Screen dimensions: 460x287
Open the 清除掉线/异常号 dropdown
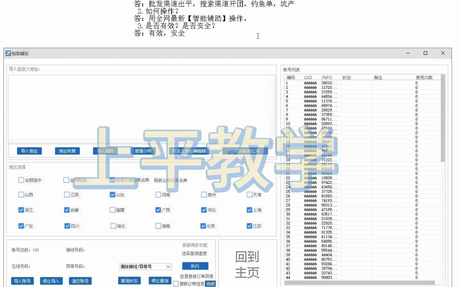(x=145, y=266)
